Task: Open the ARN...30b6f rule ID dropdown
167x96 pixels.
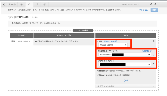Action: point(24,41)
